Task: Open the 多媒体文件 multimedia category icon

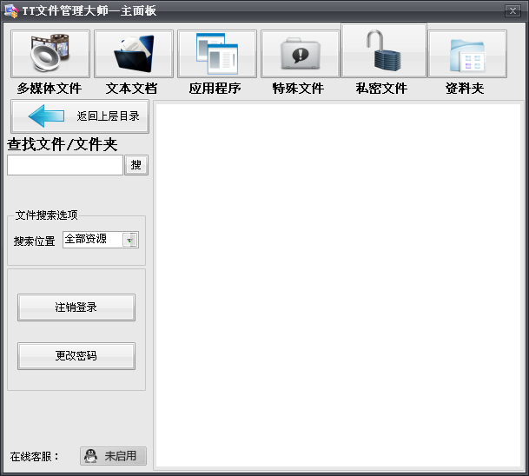Action: [x=50, y=54]
